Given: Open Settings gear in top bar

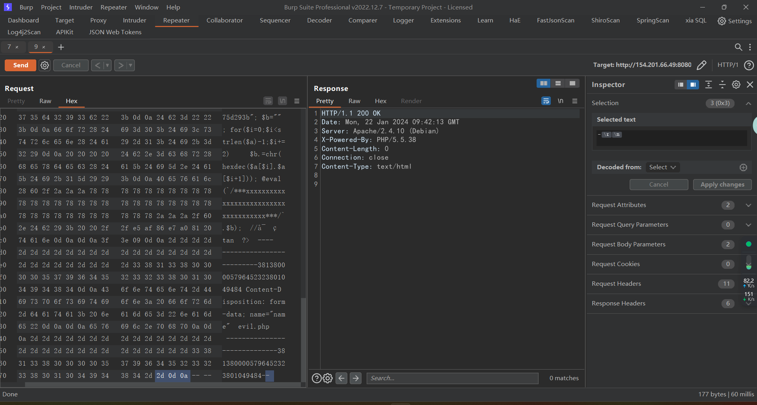Looking at the screenshot, I should [x=735, y=21].
